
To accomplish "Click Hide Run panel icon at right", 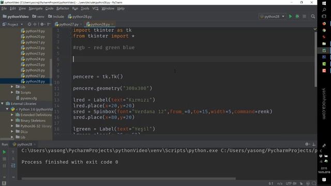I will point(314,144).
